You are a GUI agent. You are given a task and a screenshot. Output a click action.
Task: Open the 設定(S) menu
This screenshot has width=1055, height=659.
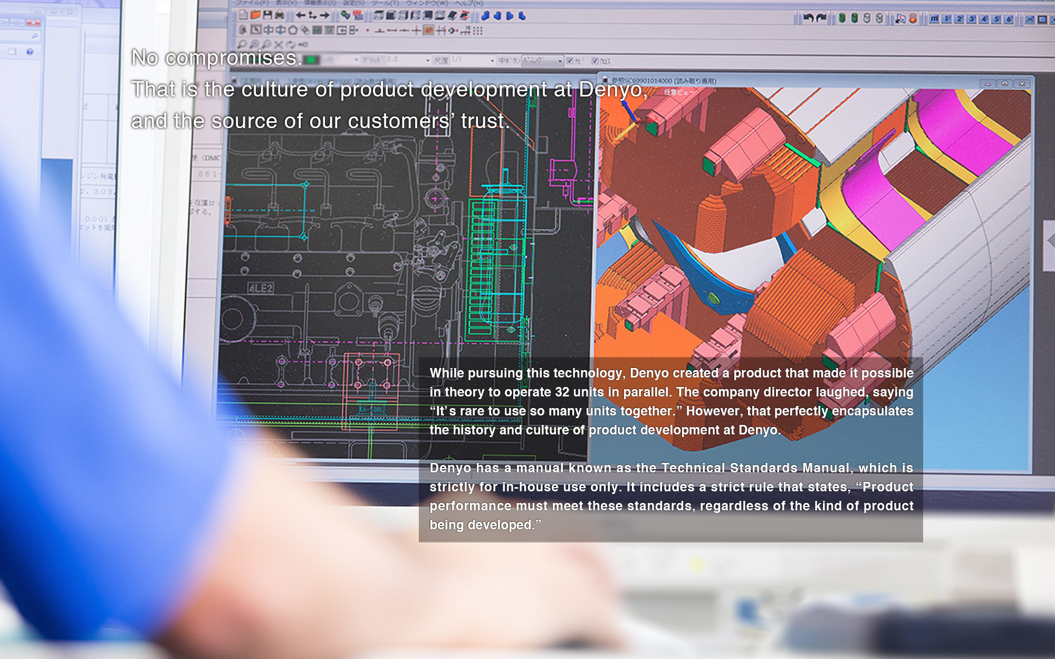pos(354,3)
